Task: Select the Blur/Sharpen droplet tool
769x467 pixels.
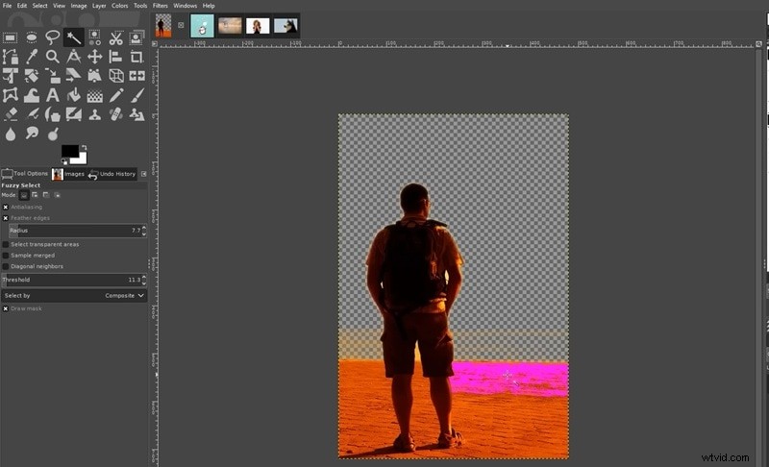Action: coord(11,134)
